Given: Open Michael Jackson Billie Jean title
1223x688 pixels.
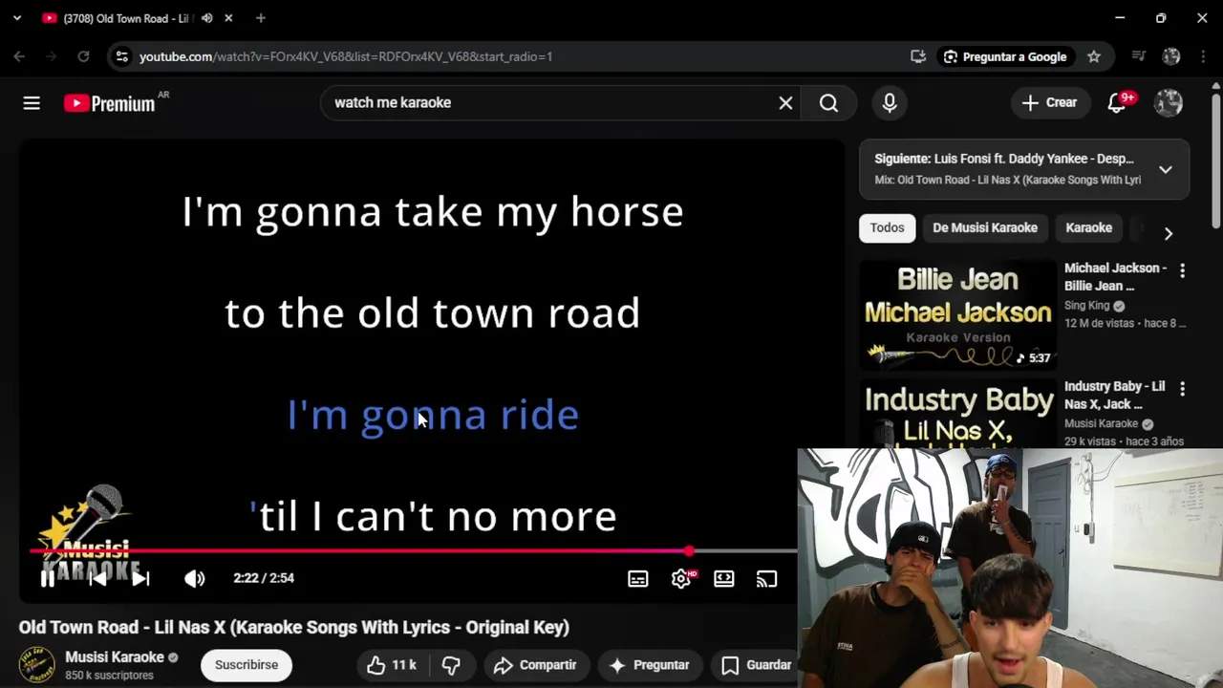Looking at the screenshot, I should click(x=1116, y=277).
